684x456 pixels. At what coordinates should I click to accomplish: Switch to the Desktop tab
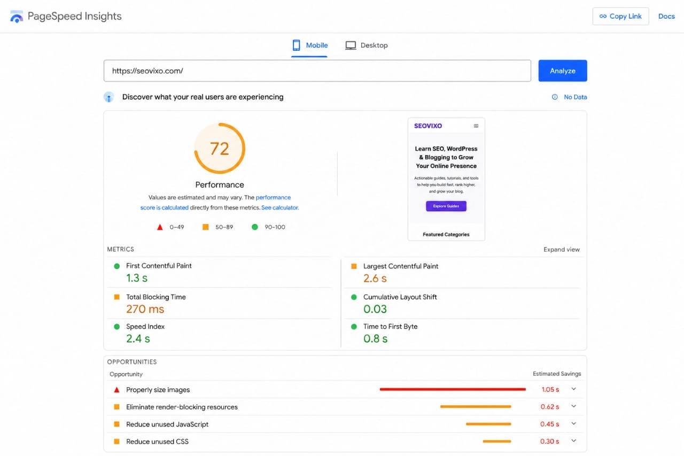pyautogui.click(x=367, y=45)
